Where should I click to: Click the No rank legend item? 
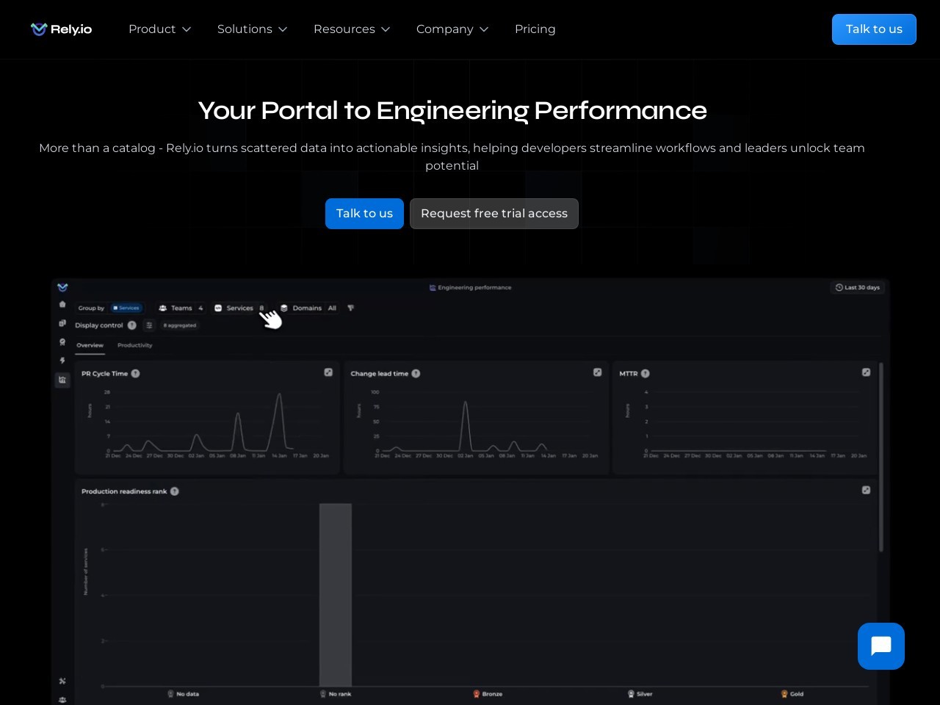336,694
